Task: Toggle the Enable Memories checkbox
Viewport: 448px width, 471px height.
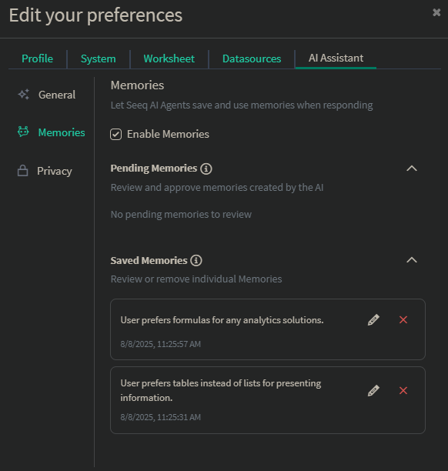Action: coord(115,134)
